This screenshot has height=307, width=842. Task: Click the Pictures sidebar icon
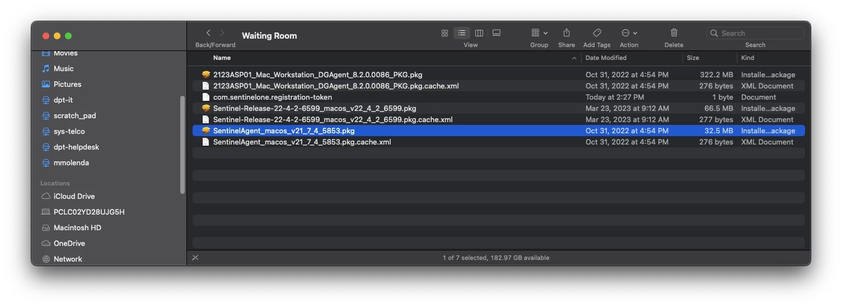tap(46, 84)
